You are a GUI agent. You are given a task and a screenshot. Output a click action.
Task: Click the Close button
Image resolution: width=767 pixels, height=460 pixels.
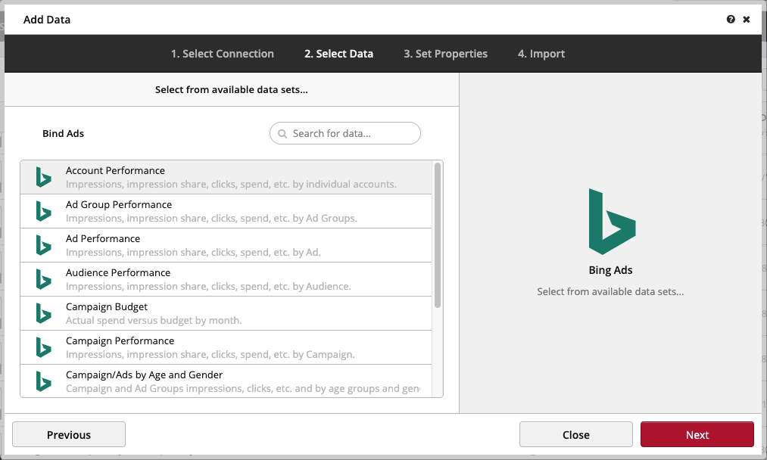click(575, 434)
